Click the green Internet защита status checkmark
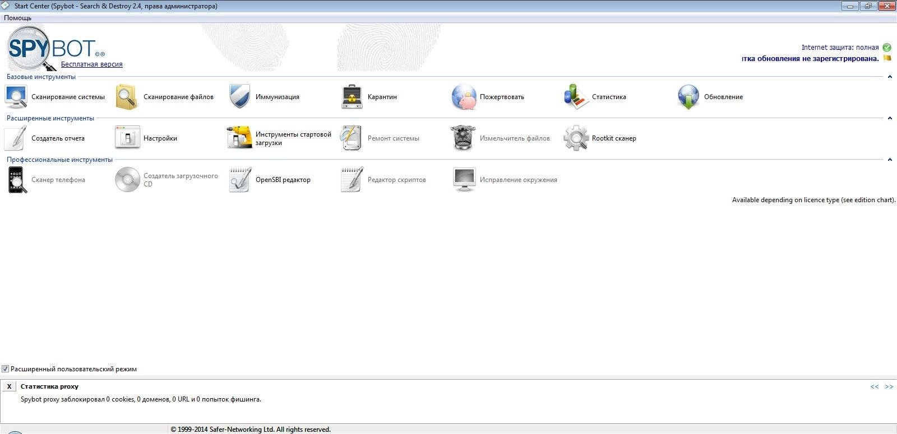The height and width of the screenshot is (434, 897). tap(887, 48)
